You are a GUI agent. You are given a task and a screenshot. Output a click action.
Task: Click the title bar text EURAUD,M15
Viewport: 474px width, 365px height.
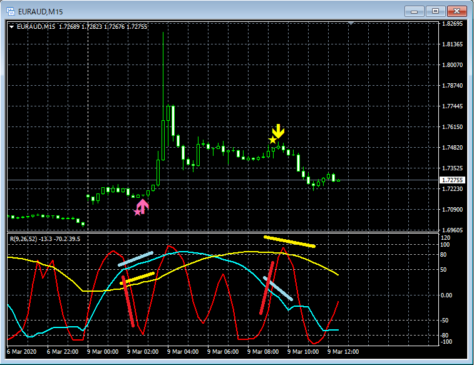[x=41, y=12]
